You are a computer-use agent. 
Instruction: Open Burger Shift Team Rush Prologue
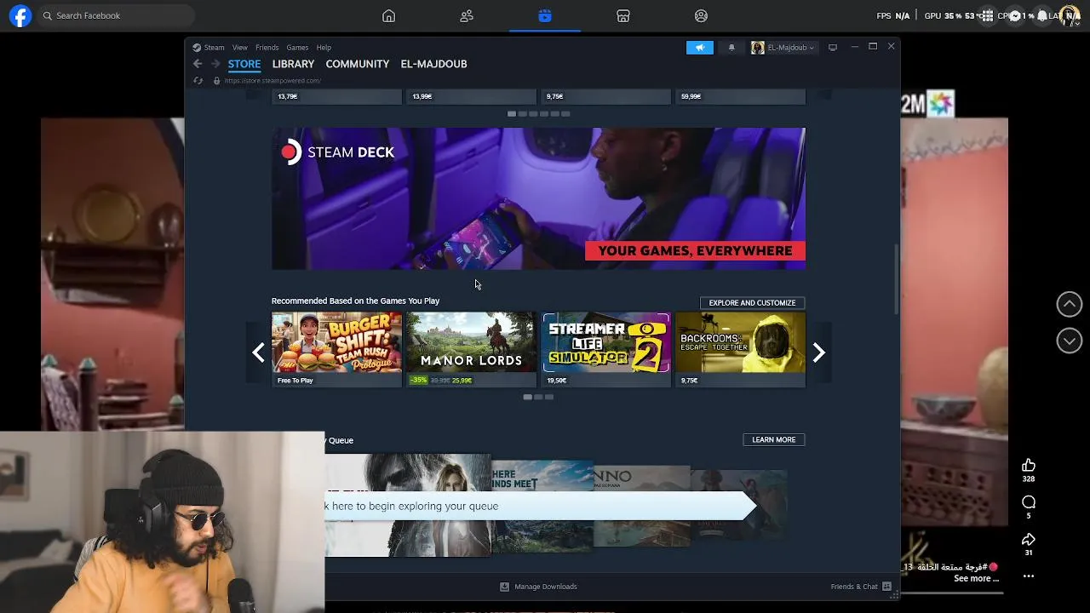[x=336, y=349]
